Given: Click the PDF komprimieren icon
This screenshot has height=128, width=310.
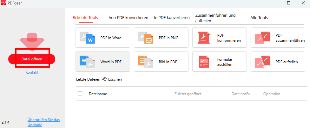Looking at the screenshot, I should pos(204,38).
